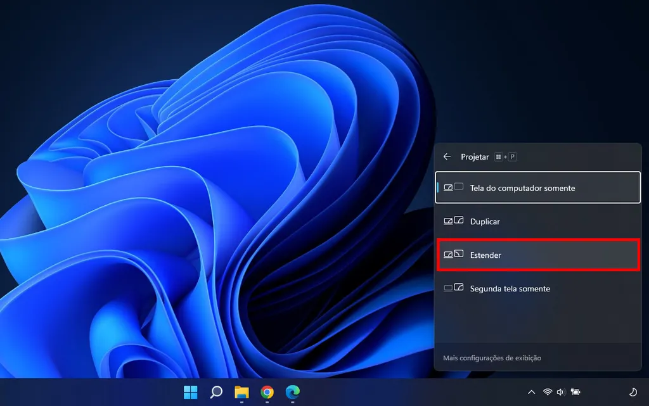Check battery status from the system tray

coord(575,393)
